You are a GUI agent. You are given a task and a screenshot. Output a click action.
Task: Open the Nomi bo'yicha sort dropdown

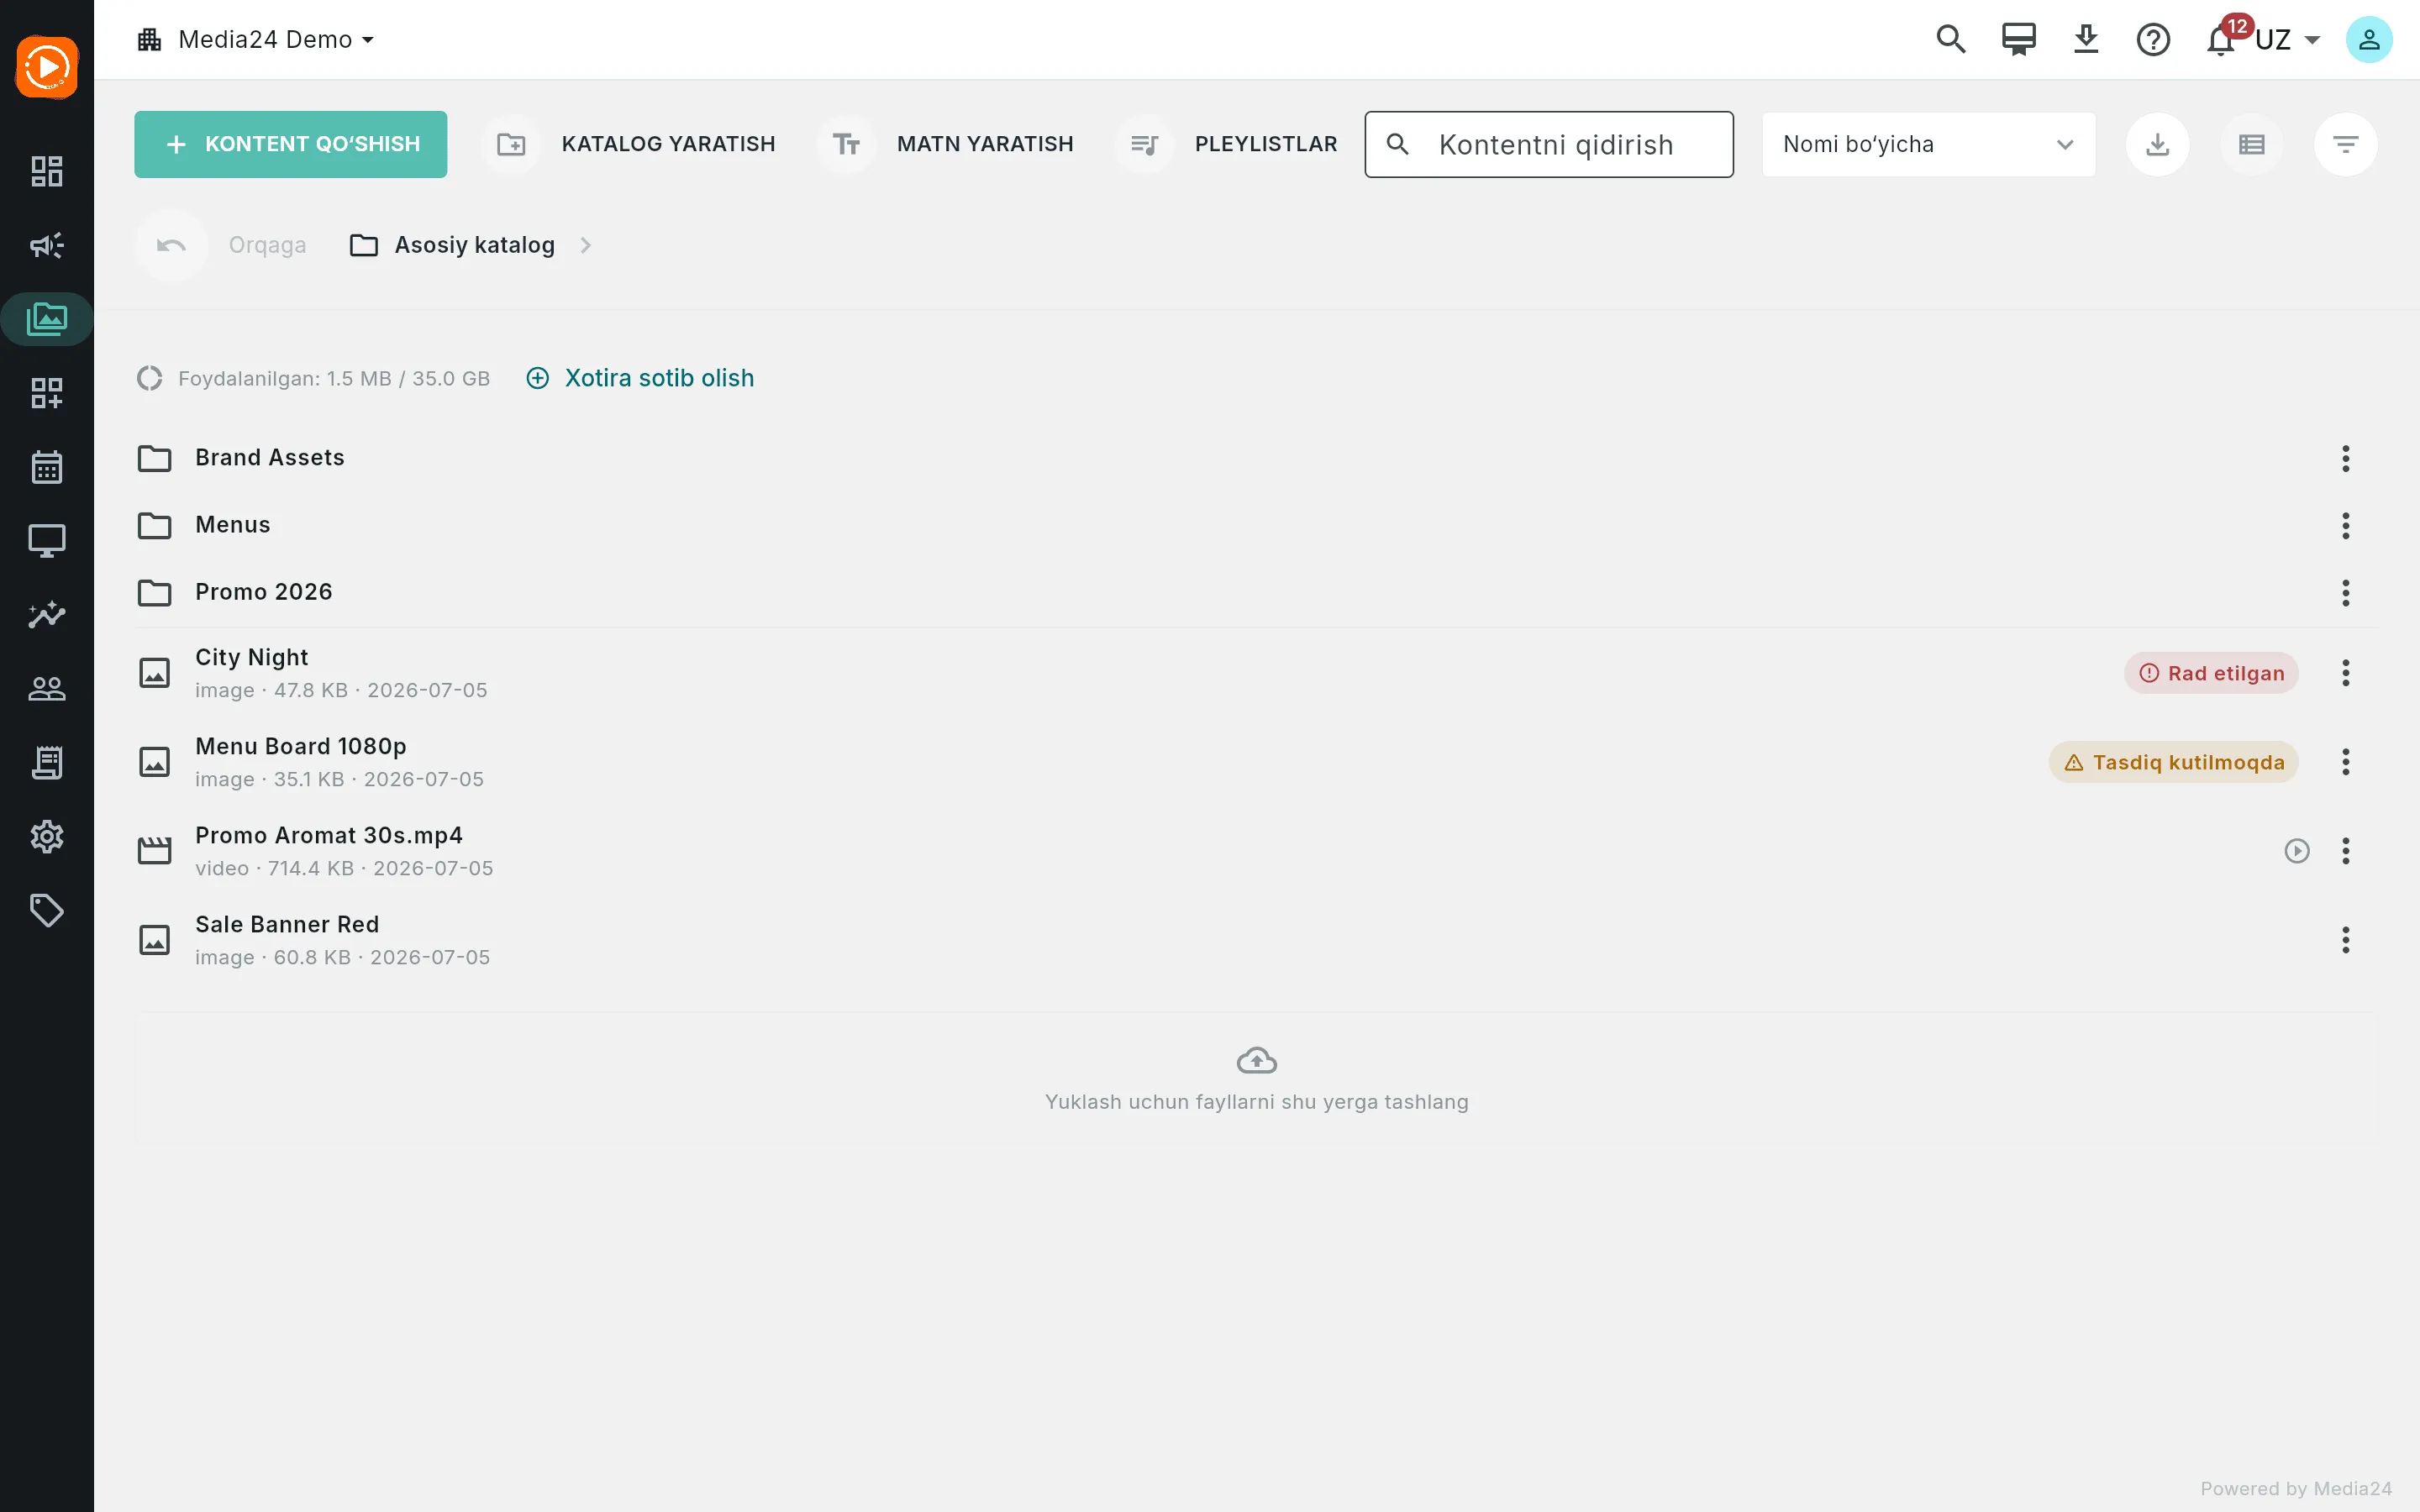click(x=1928, y=145)
